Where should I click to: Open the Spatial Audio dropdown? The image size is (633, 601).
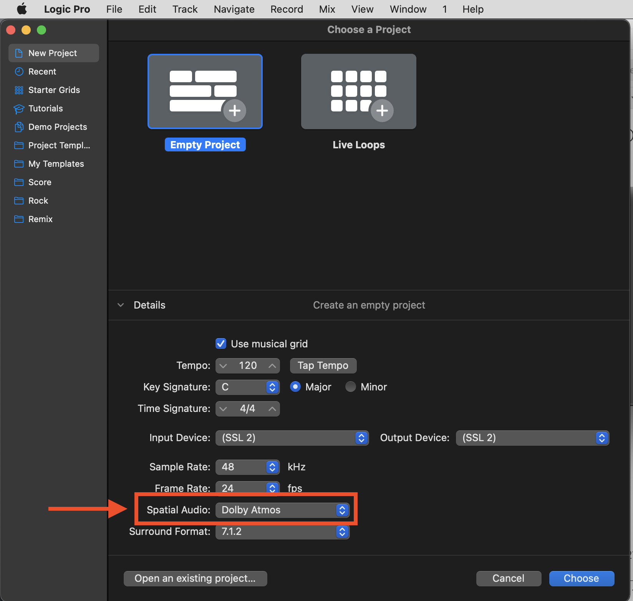point(282,510)
